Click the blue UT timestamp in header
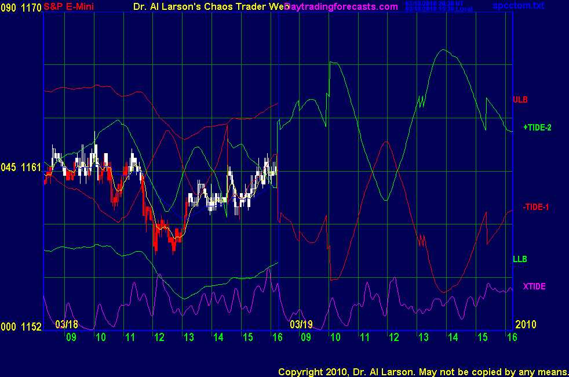Viewport: 569px width, 377px height. pyautogui.click(x=439, y=4)
